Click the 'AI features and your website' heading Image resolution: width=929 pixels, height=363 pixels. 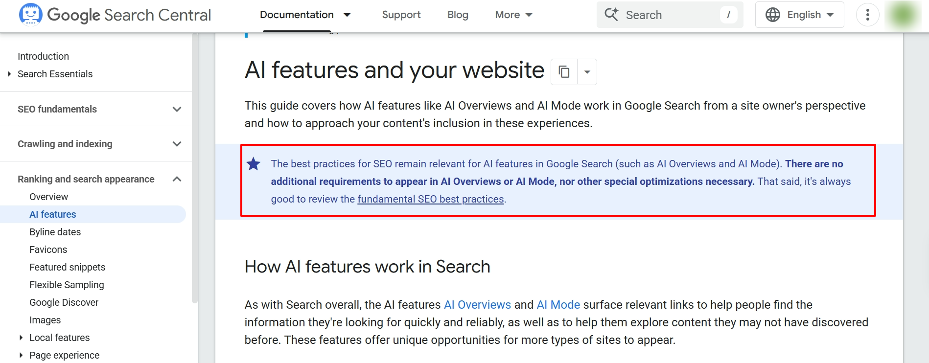pos(395,70)
